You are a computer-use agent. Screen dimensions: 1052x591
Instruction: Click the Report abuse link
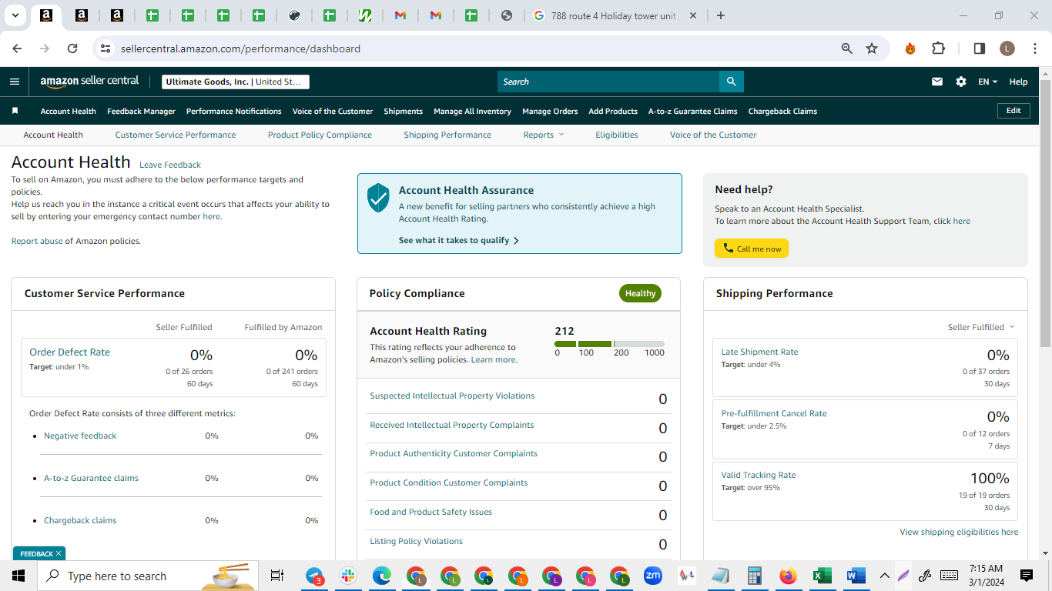[x=37, y=241]
